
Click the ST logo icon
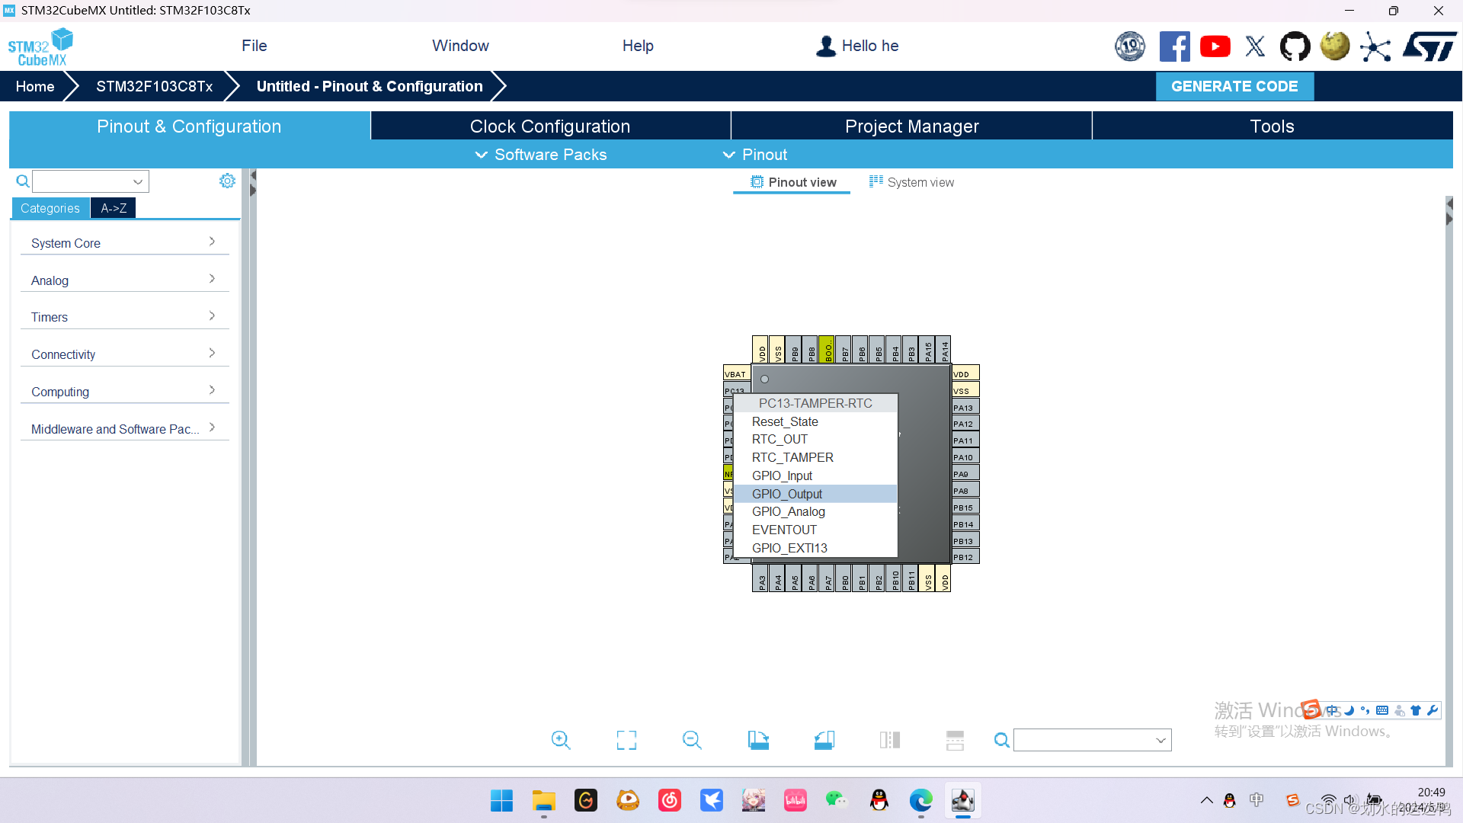pyautogui.click(x=1429, y=46)
